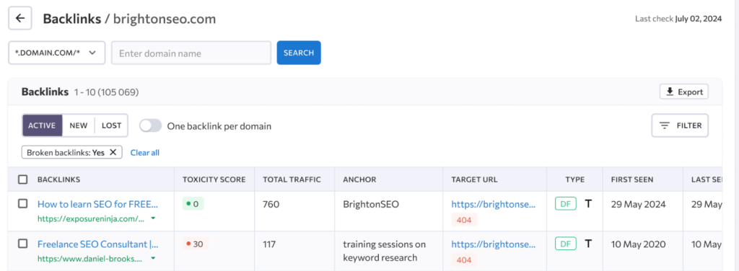Click the daniel-brooks green URL

click(89, 258)
